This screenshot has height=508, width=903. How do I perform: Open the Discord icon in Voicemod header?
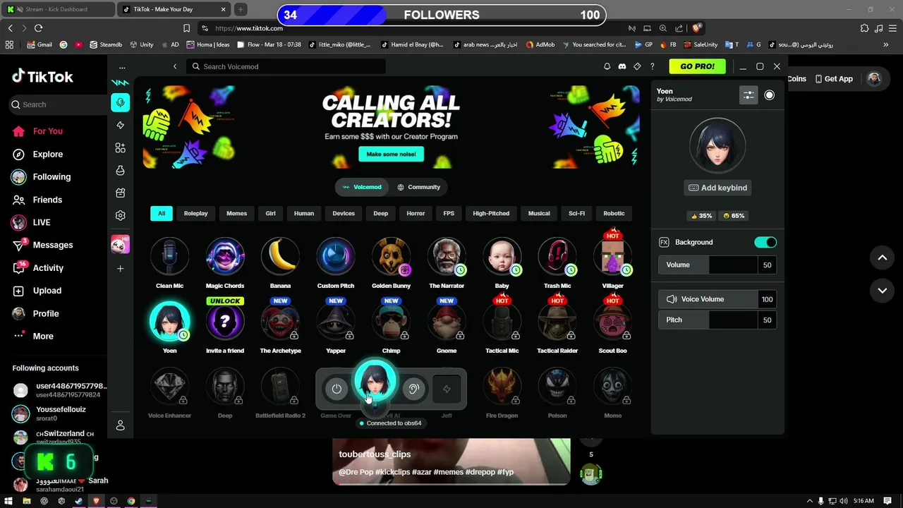coord(622,66)
